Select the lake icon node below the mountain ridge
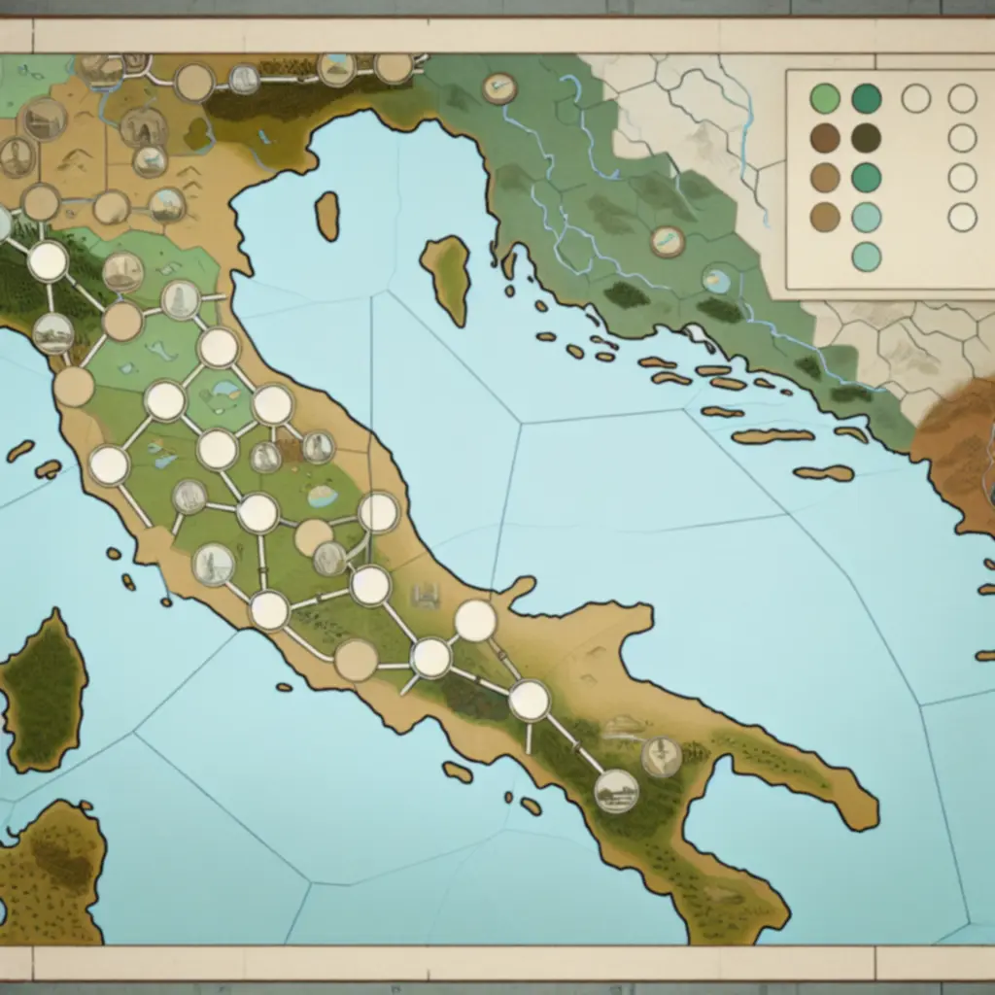The height and width of the screenshot is (995, 995). [x=151, y=160]
